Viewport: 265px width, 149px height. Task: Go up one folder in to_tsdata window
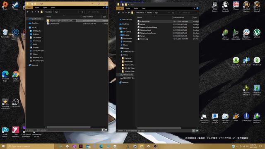pyautogui.click(x=38, y=12)
